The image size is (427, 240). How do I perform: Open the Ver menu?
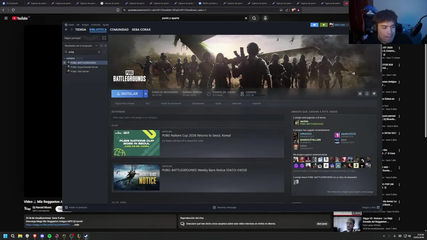[x=78, y=25]
